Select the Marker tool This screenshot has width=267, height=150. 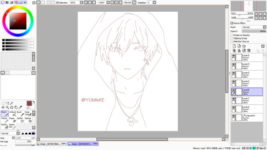5,120
